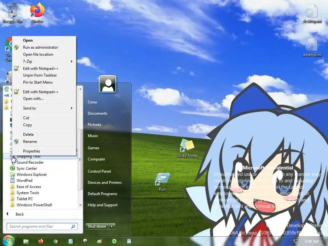Select the Firefox desktop shortcut

click(x=37, y=13)
